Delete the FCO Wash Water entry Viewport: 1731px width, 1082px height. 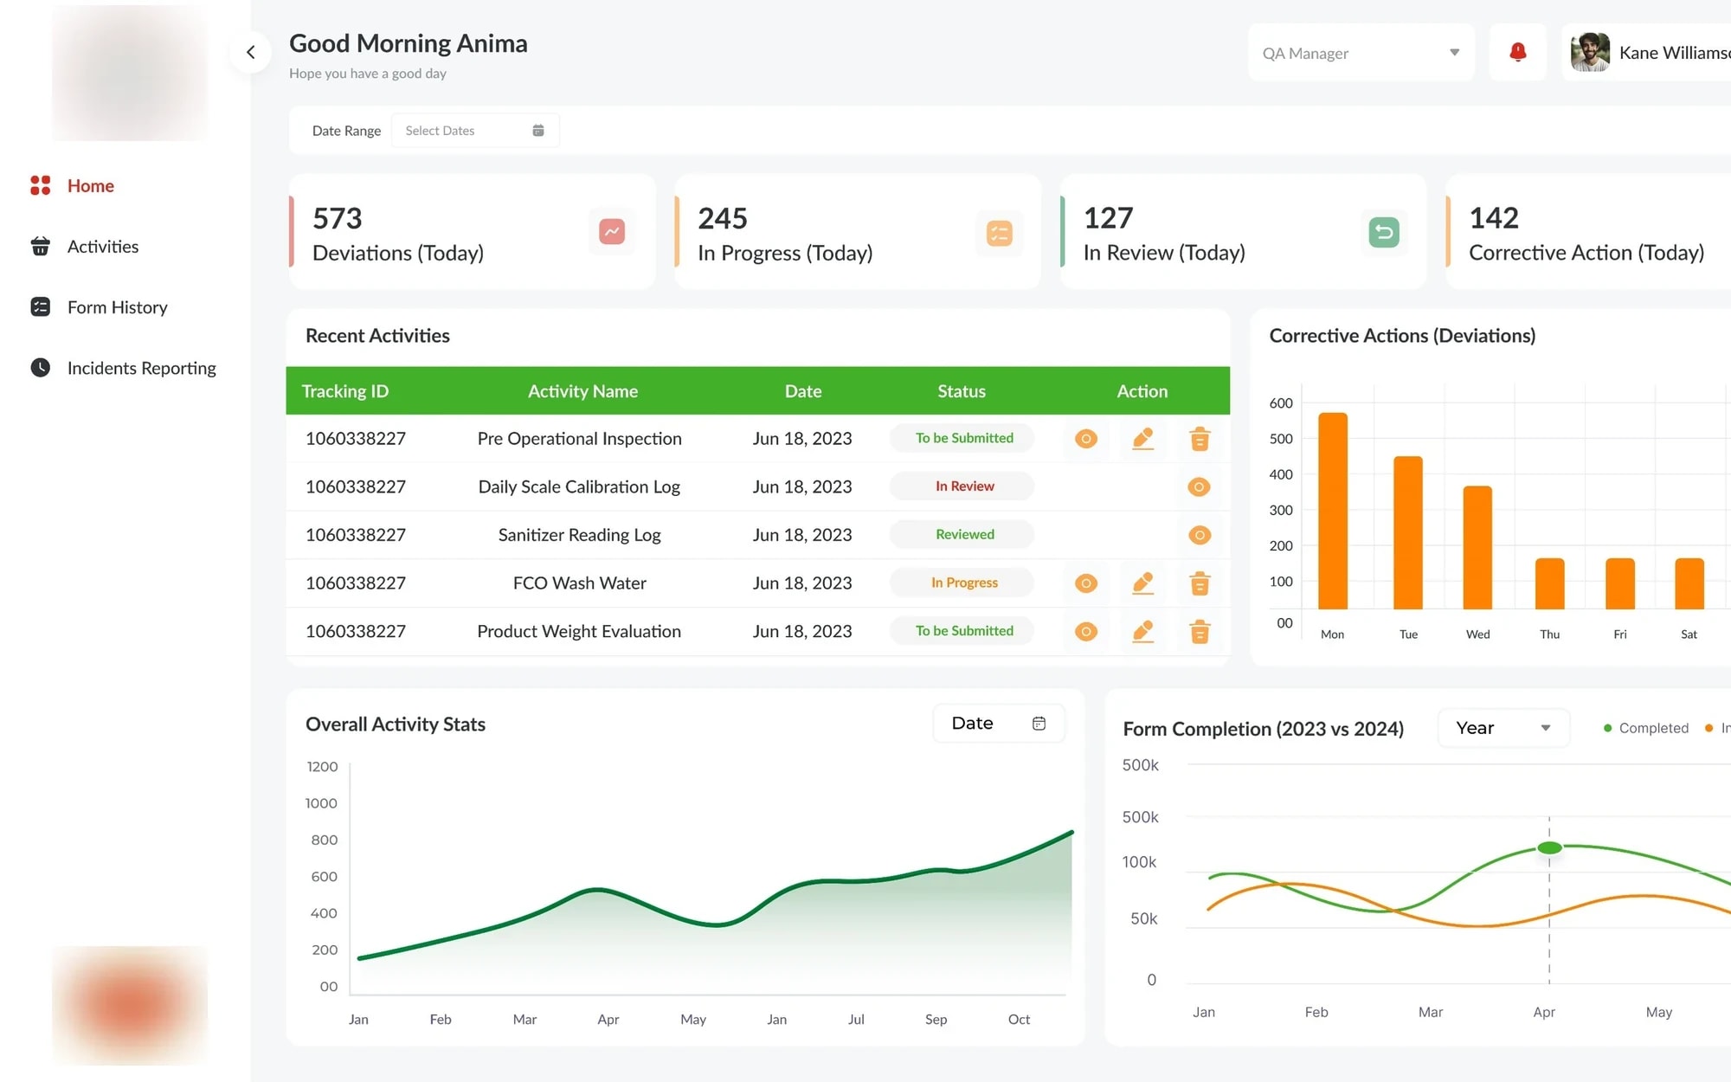tap(1200, 583)
